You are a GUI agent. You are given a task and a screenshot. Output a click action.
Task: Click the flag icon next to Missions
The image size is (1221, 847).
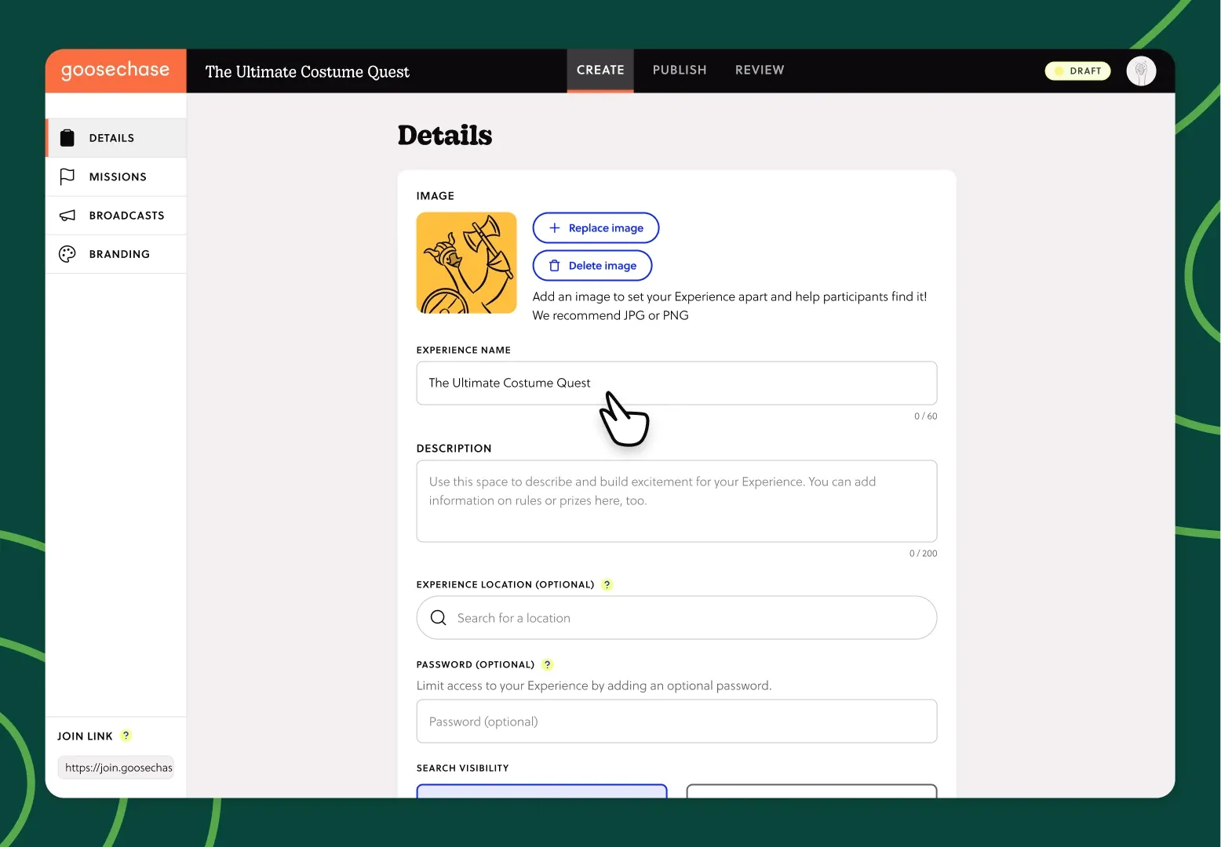point(67,176)
